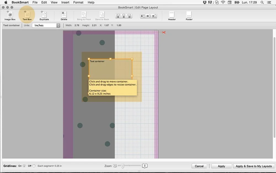Image resolution: width=276 pixels, height=173 pixels.
Task: Click the zoom in icon
Action: coord(145,166)
